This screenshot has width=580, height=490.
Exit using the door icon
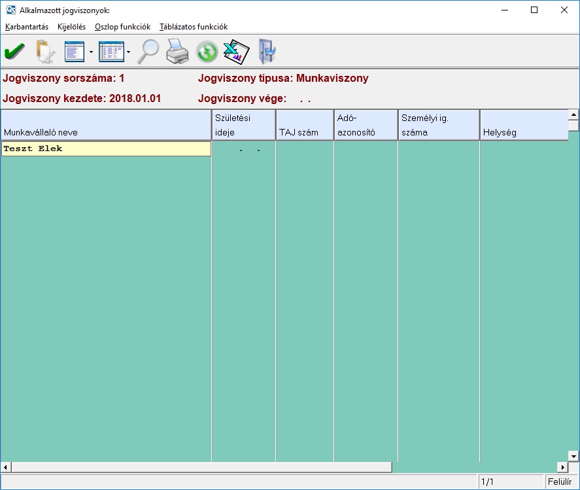tap(267, 51)
